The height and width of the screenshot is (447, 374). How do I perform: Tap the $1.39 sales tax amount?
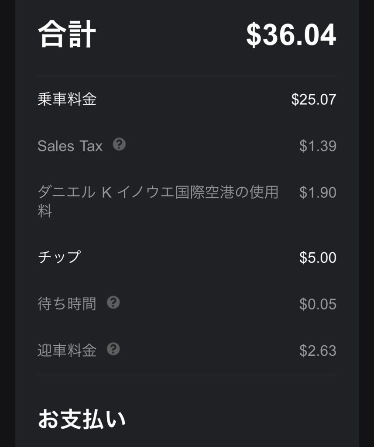point(318,146)
